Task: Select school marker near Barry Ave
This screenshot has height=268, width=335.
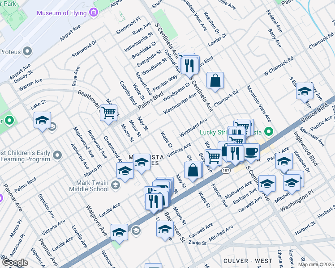Action: point(305,92)
